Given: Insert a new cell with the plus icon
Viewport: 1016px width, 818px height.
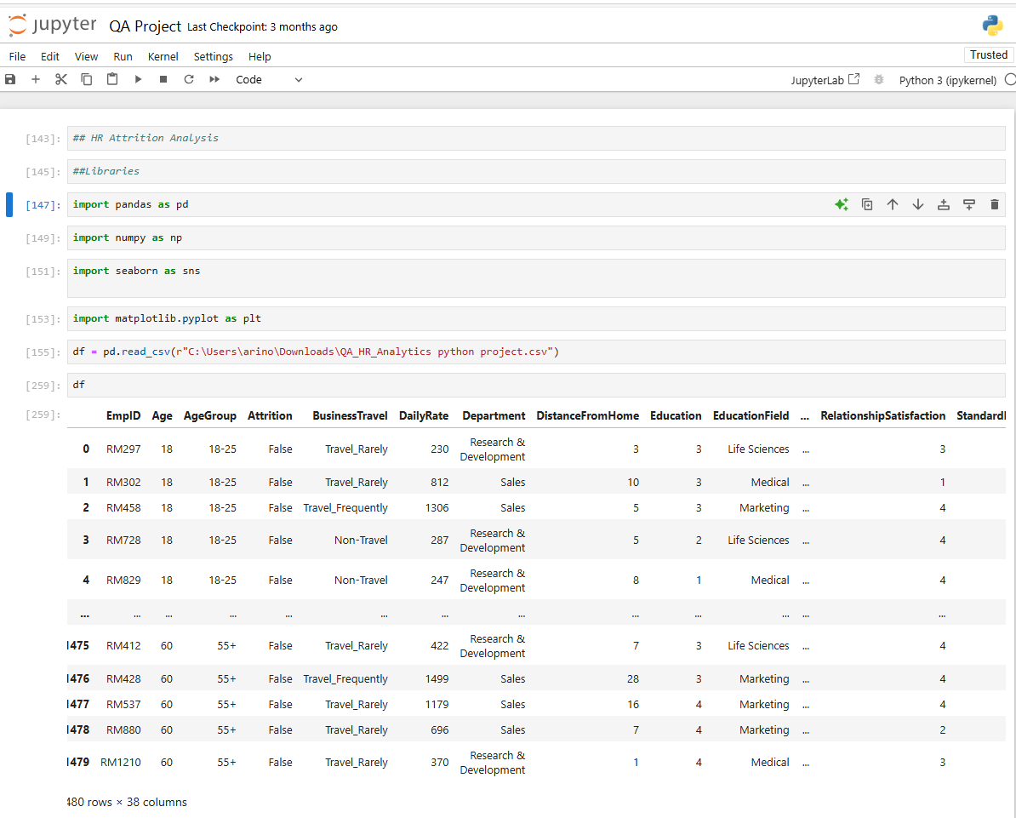Looking at the screenshot, I should click(36, 79).
